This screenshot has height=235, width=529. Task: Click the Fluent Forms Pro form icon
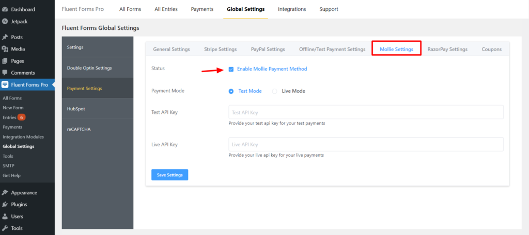pyautogui.click(x=5, y=85)
